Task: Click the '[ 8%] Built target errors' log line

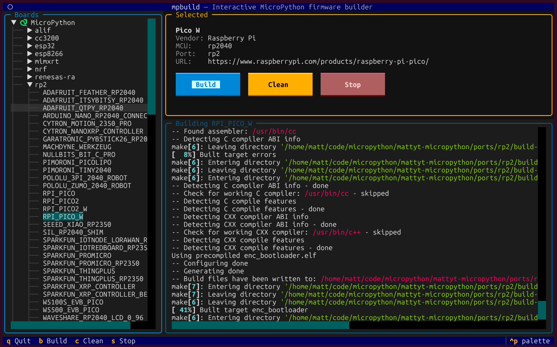Action: tap(224, 154)
